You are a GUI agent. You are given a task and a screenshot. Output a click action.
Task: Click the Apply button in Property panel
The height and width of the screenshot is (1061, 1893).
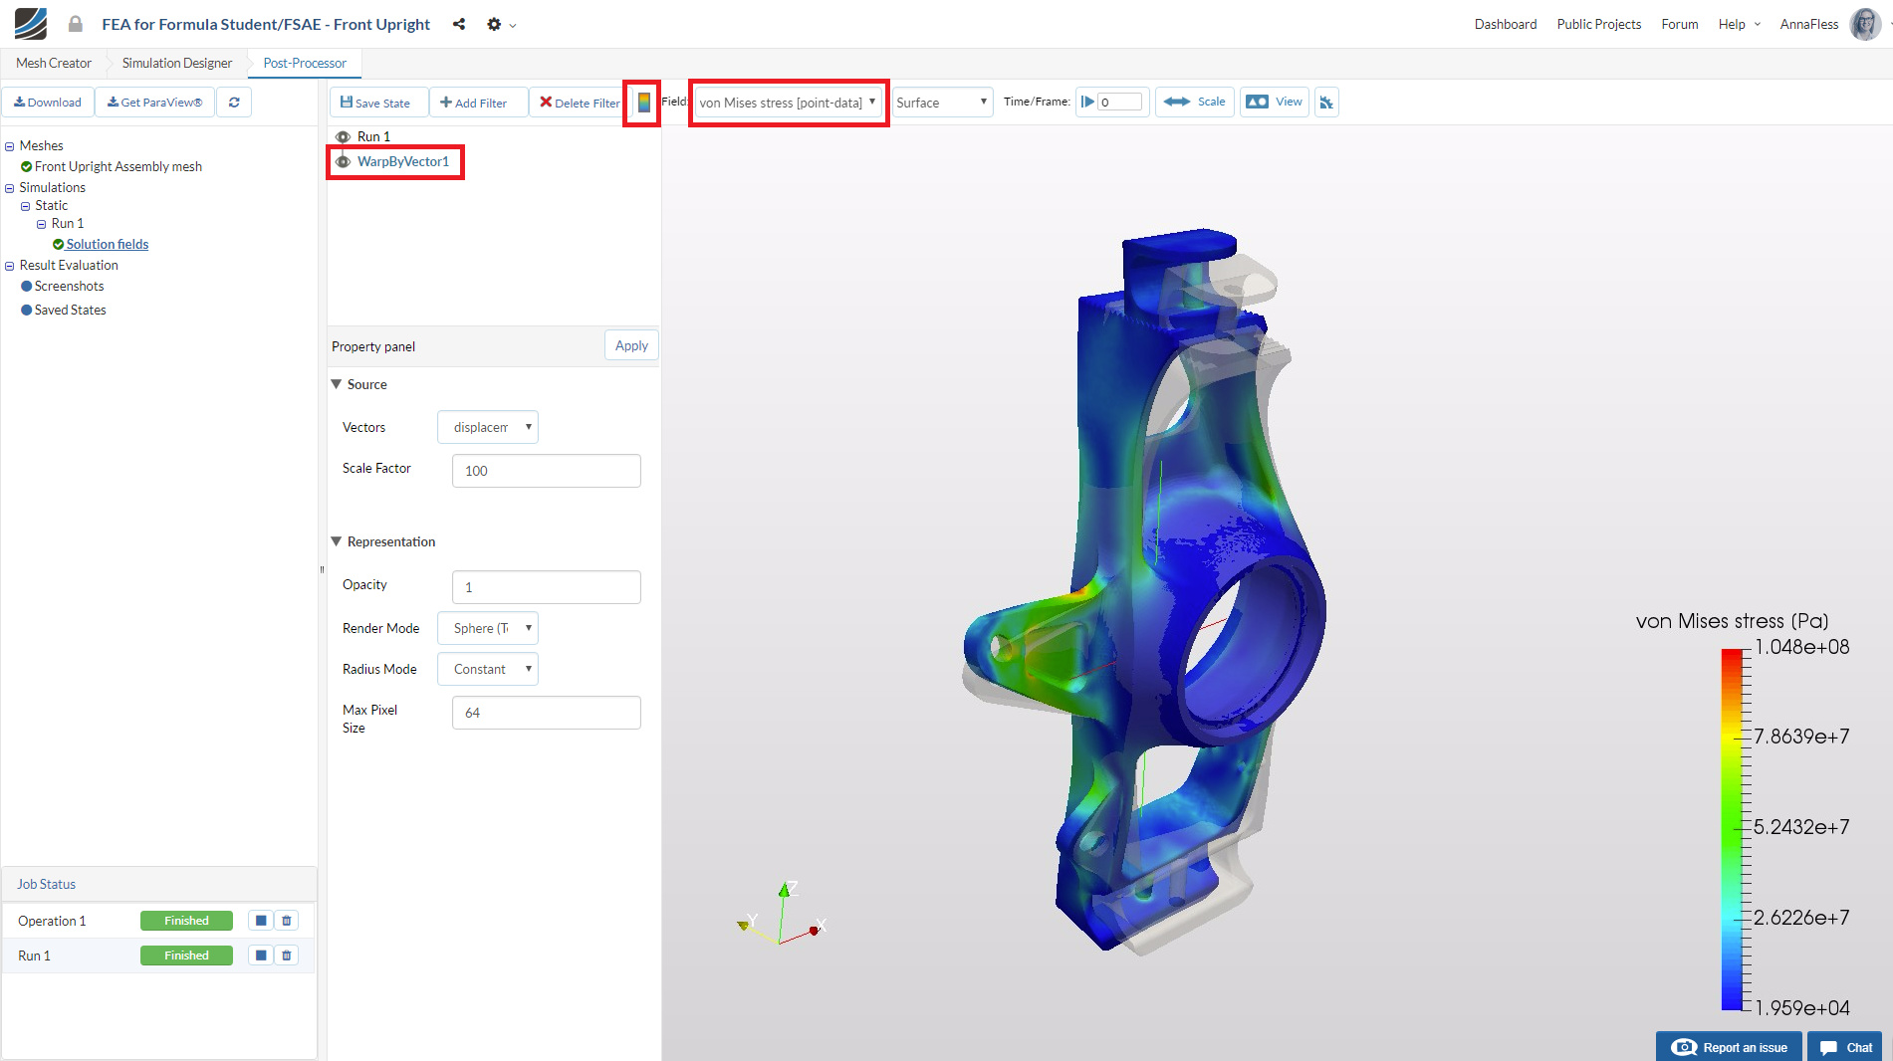tap(631, 345)
